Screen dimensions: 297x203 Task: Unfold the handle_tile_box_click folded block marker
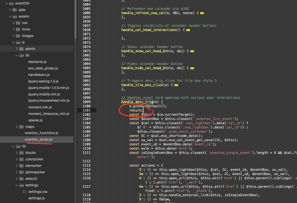click(176, 85)
